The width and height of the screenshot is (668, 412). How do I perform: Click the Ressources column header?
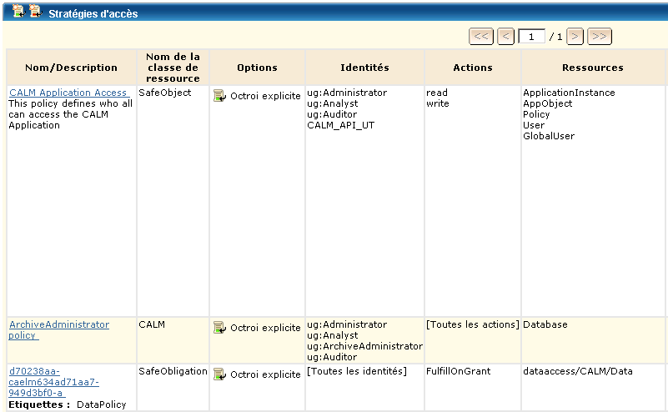(x=593, y=68)
